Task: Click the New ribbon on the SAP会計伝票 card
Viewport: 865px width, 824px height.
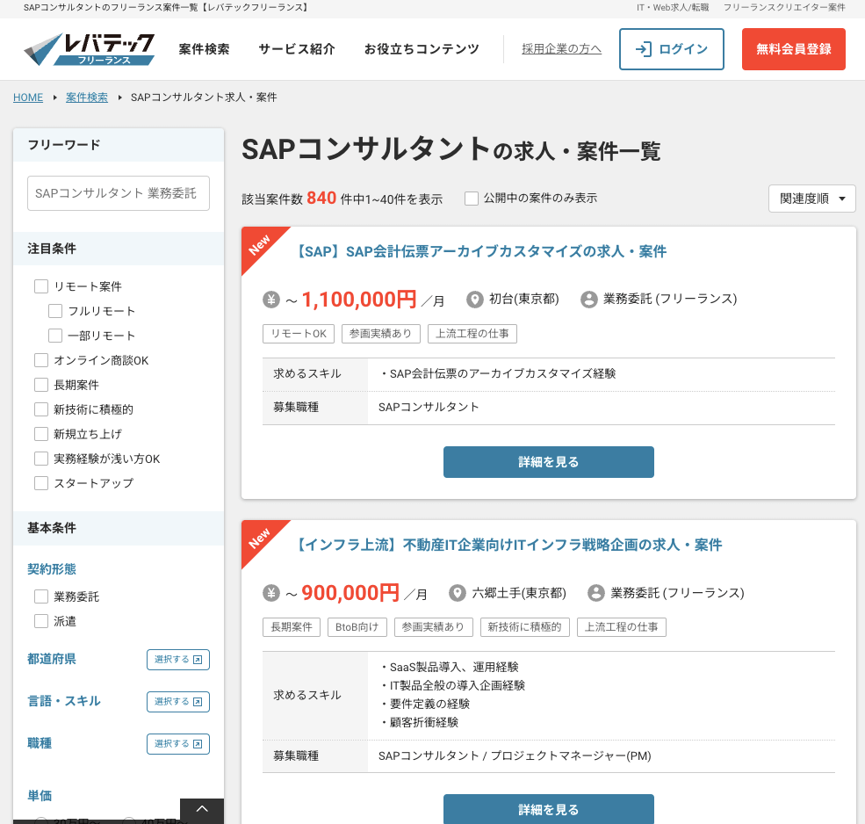Action: [258, 244]
